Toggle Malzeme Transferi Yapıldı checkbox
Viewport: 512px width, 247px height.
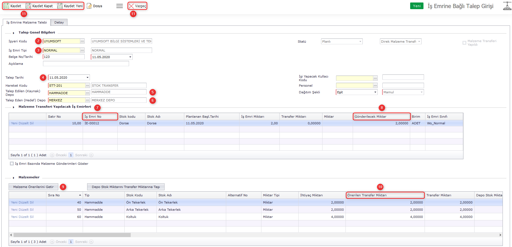464,43
